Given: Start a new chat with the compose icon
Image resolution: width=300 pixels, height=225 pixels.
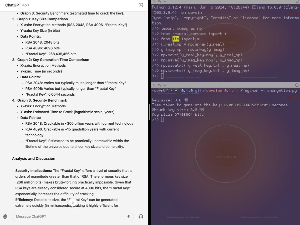Looking at the screenshot, I should click(141, 5).
